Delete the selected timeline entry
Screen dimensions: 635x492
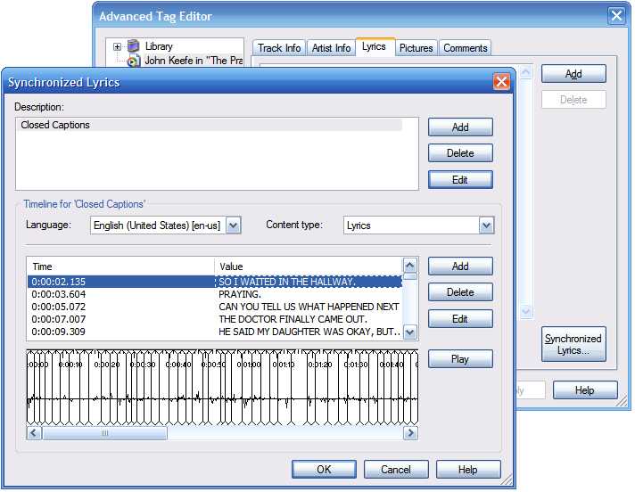[460, 292]
